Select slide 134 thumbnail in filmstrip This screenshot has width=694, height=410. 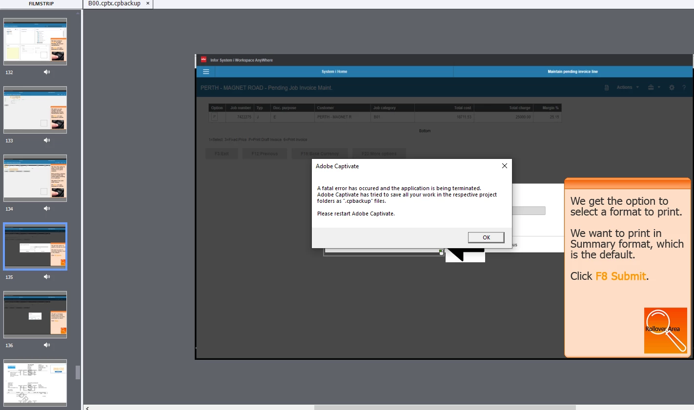pyautogui.click(x=35, y=178)
